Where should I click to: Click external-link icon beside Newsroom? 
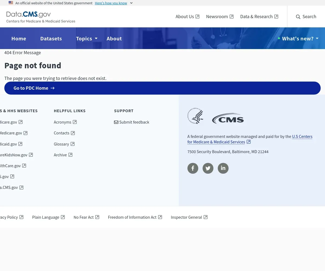pos(232,17)
